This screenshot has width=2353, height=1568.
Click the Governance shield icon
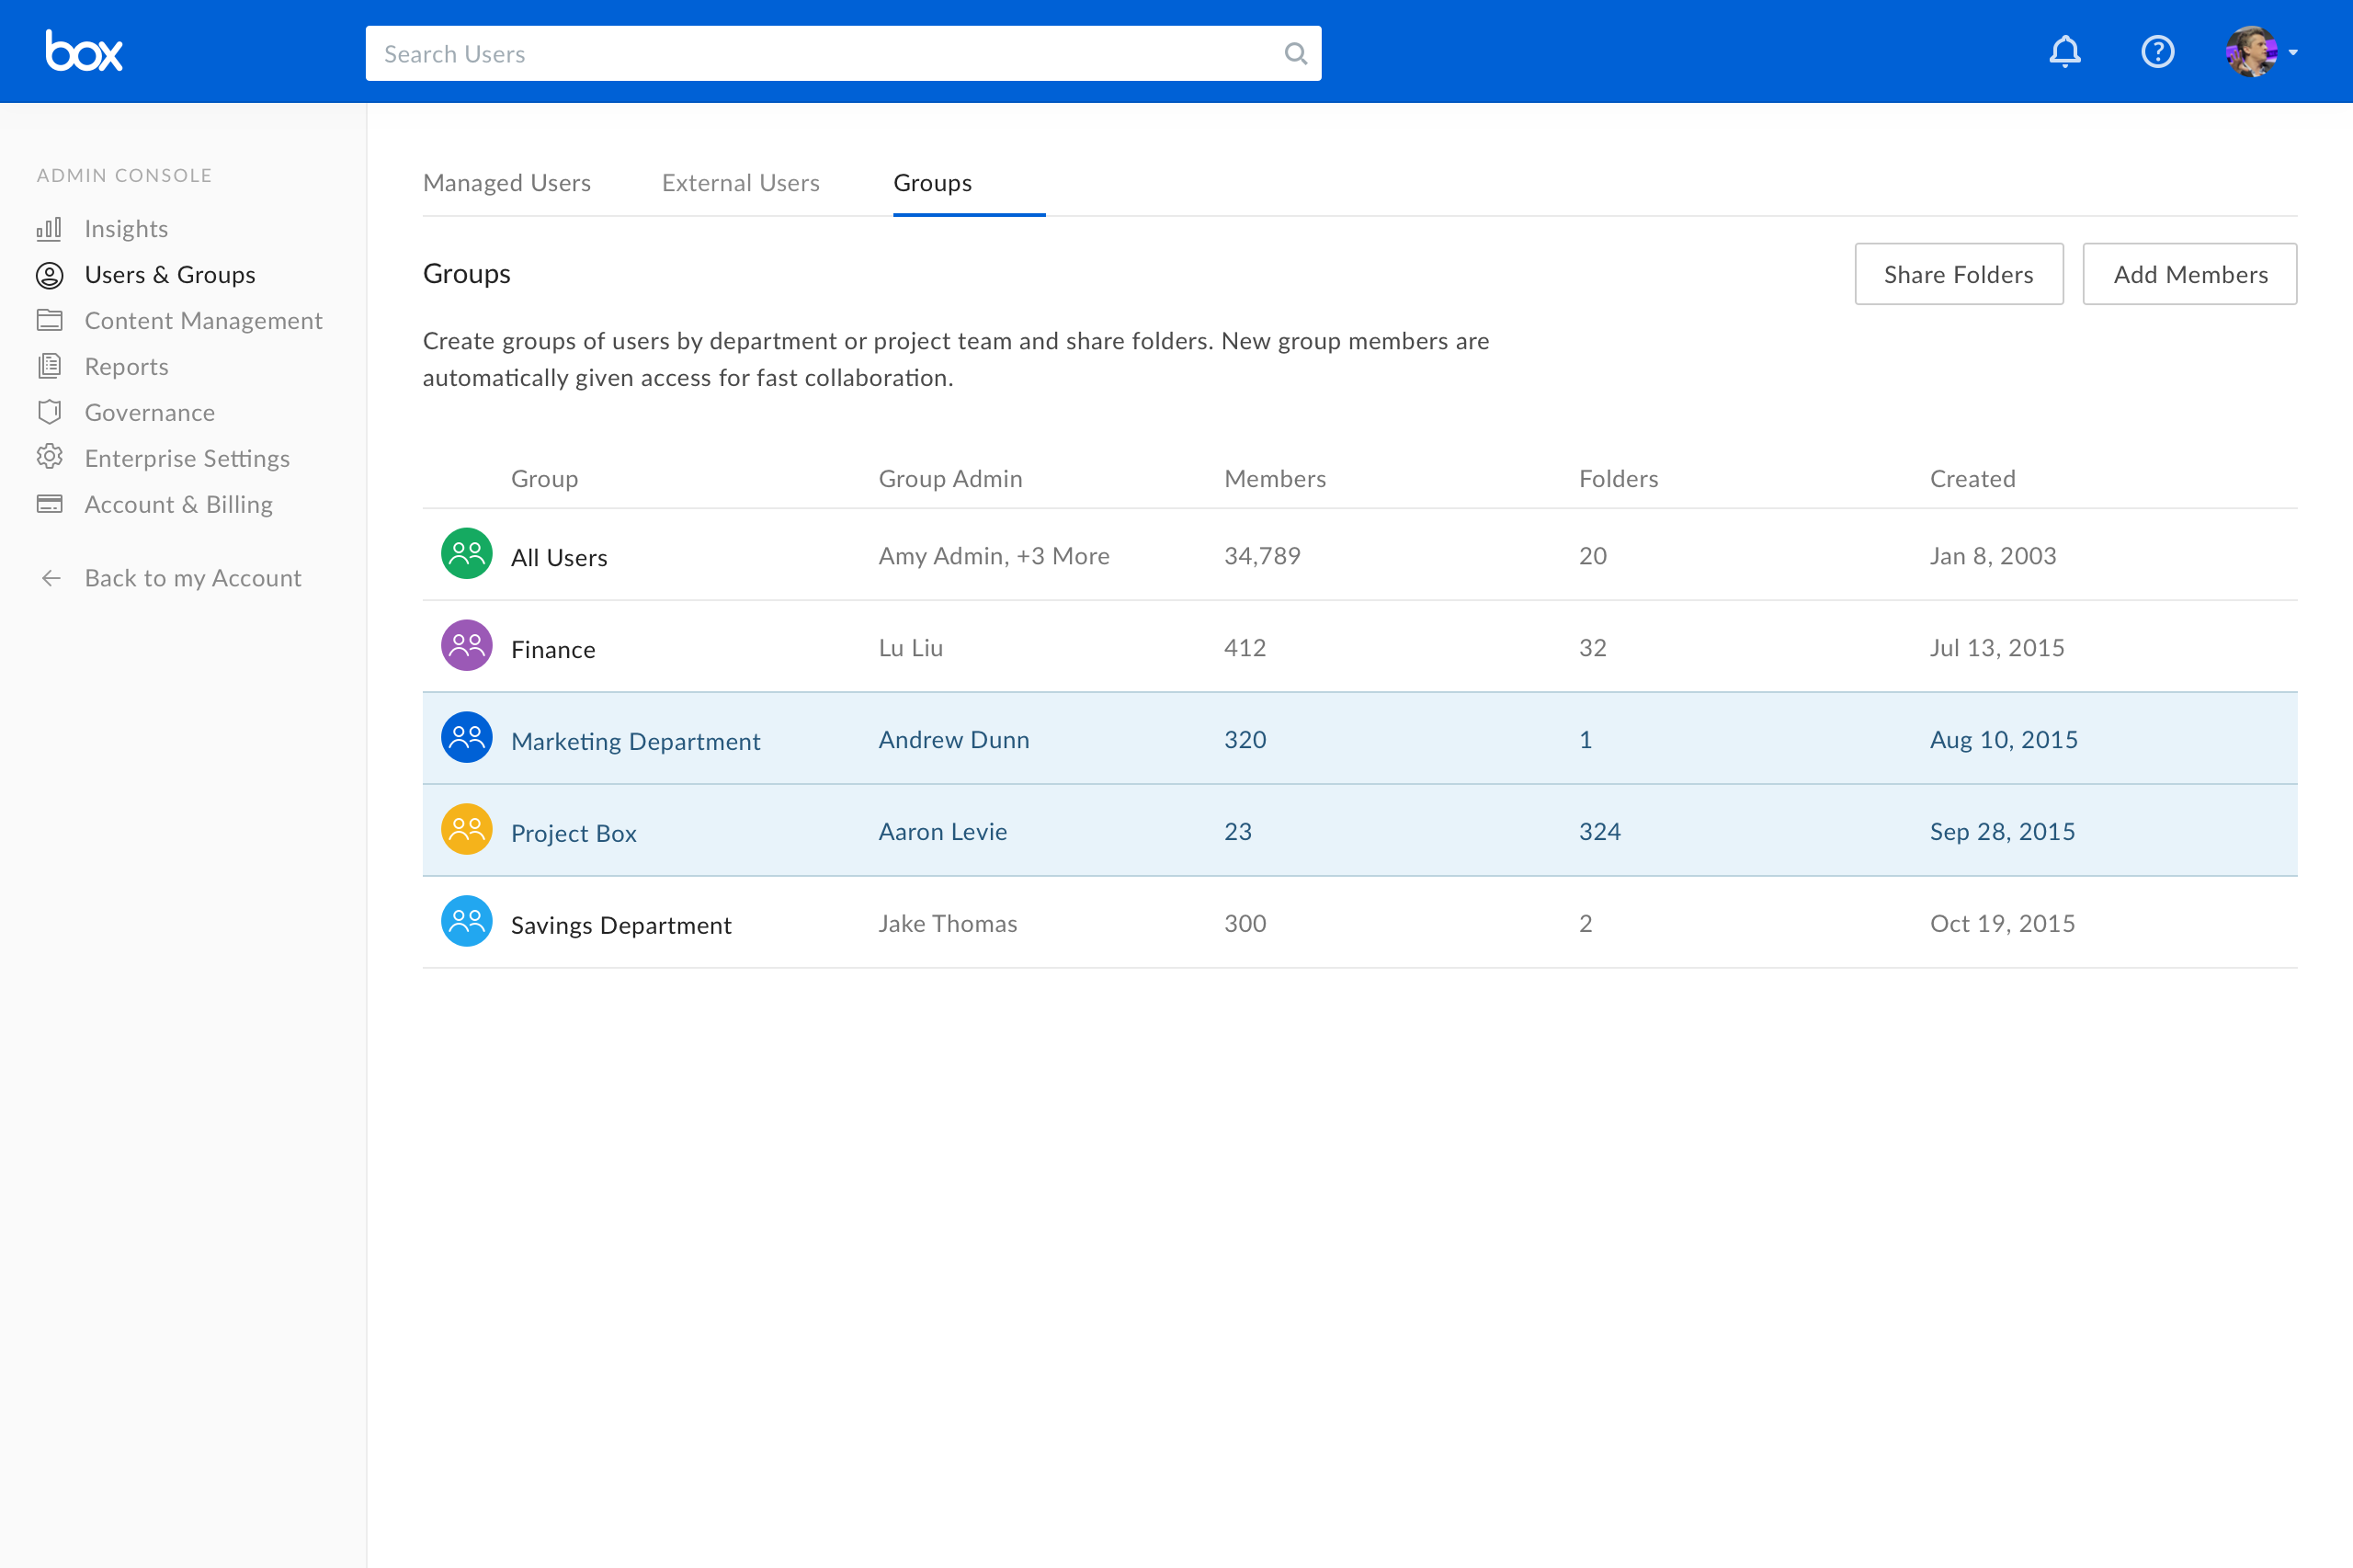(49, 412)
